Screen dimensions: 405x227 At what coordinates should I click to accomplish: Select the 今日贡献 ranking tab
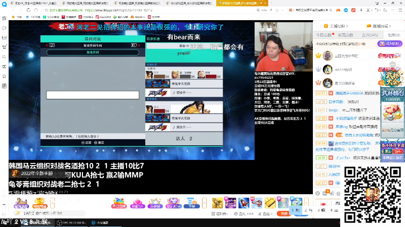point(324,35)
